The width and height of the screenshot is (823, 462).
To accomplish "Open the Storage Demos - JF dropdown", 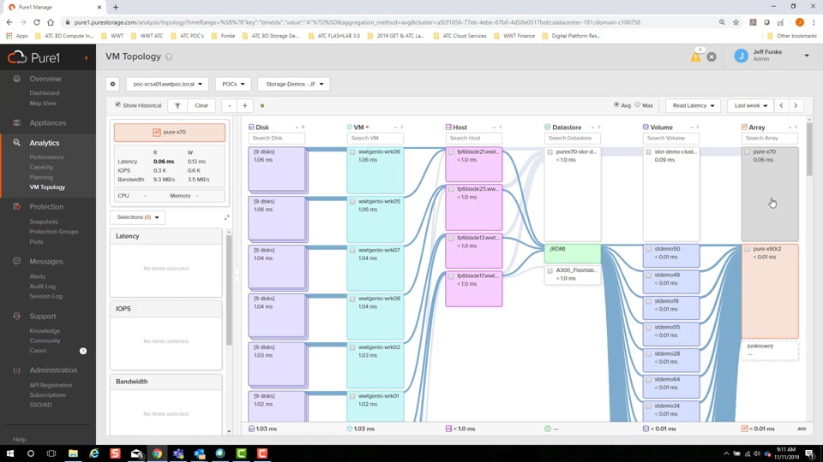I will tap(294, 84).
